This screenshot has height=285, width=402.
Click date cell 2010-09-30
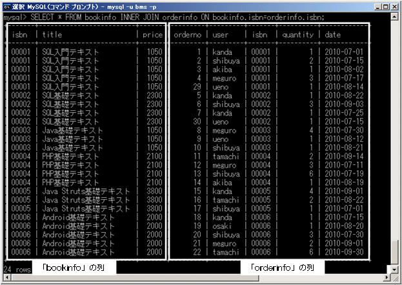click(344, 252)
